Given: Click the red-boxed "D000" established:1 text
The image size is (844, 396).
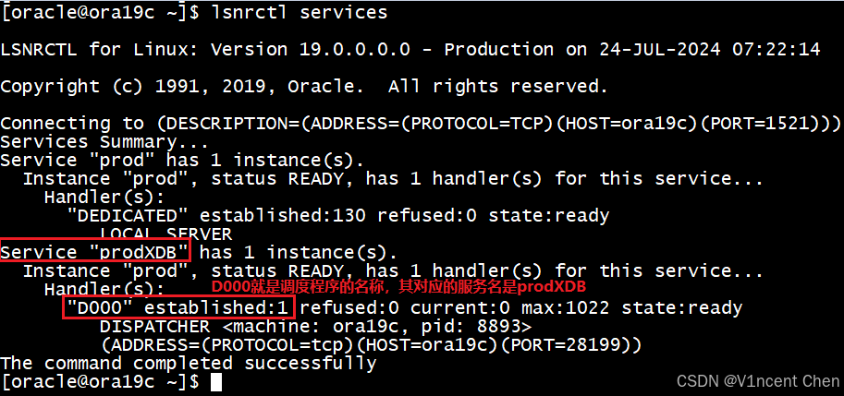Looking at the screenshot, I should pos(179,308).
